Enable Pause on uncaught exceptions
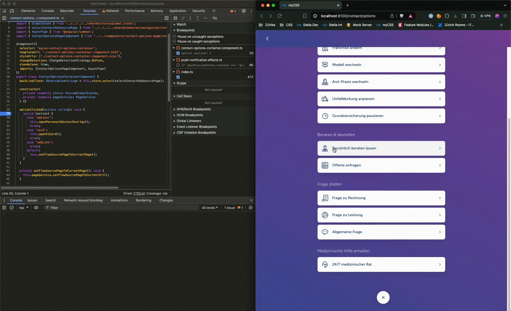Screen dimensions: 511x311 point(175,36)
